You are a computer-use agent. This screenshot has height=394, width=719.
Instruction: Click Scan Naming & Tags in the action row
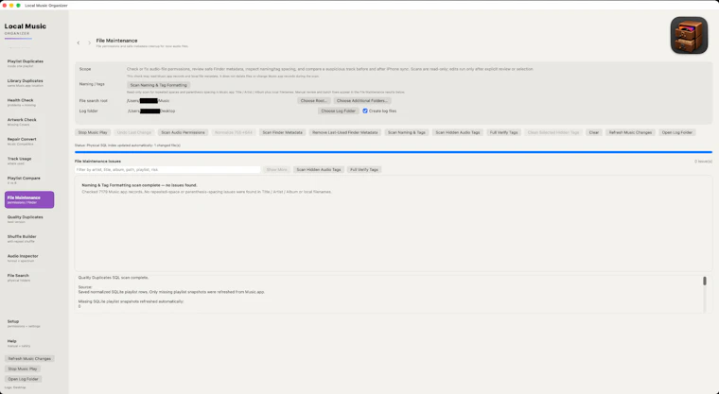click(x=406, y=132)
